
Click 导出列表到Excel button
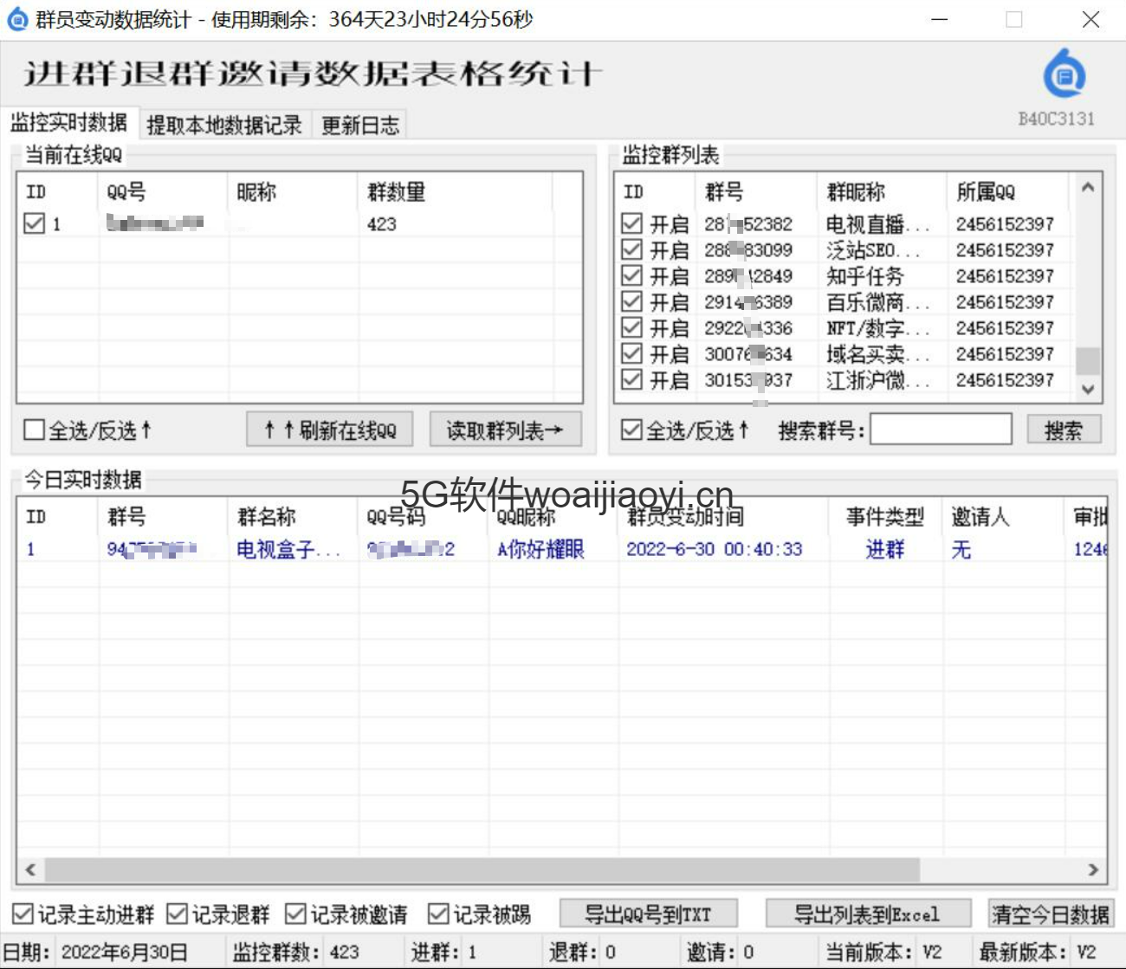tap(867, 914)
